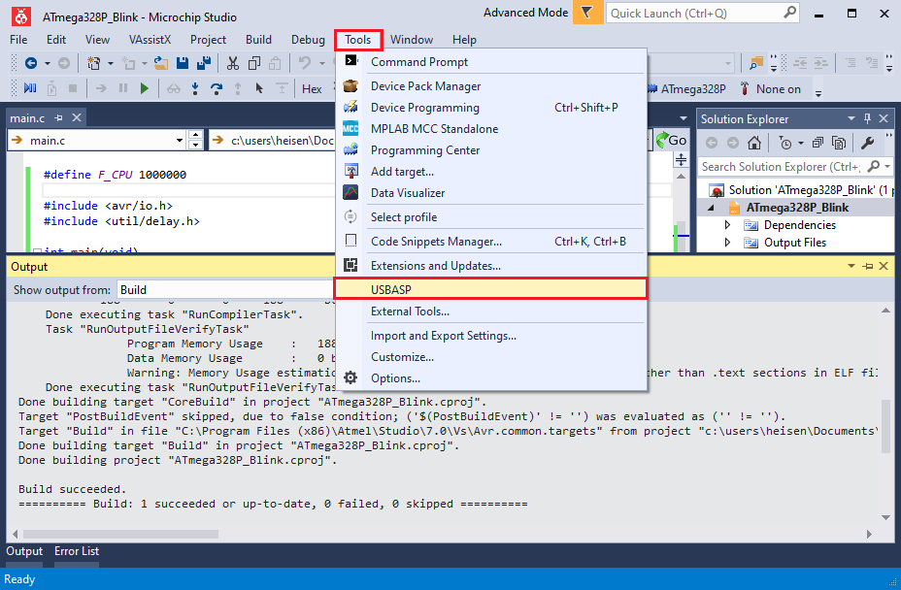The width and height of the screenshot is (901, 590).
Task: Open the Debug menu
Action: (x=308, y=40)
